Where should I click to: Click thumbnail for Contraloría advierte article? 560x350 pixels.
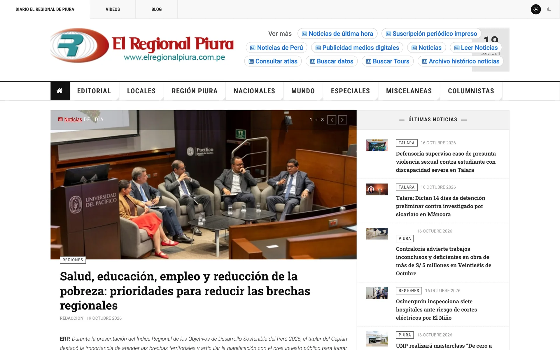tap(377, 234)
